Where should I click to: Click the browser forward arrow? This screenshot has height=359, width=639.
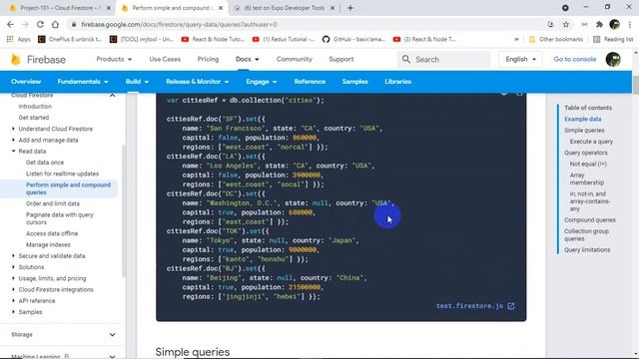25,24
